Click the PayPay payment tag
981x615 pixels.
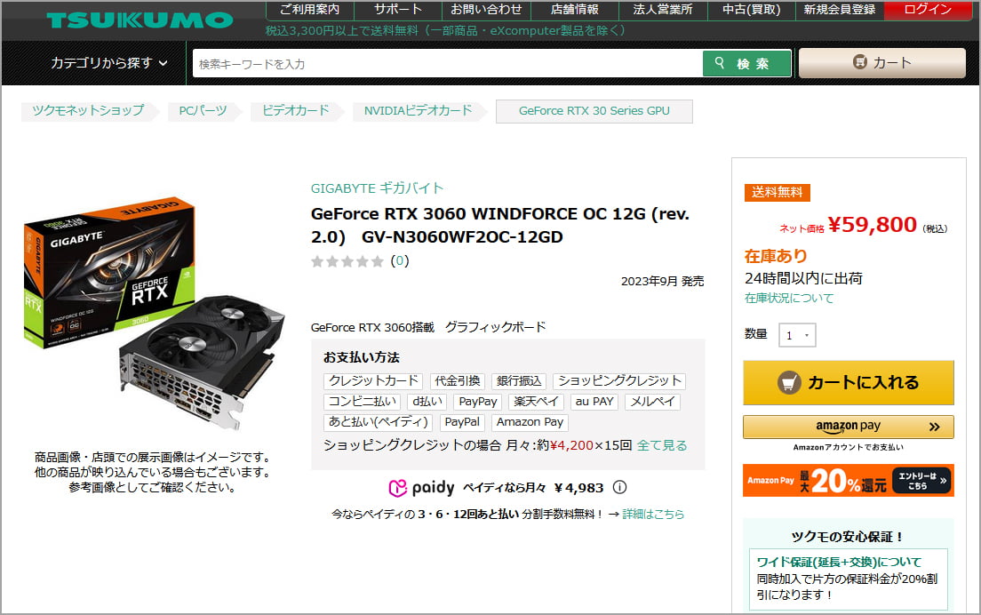point(478,402)
